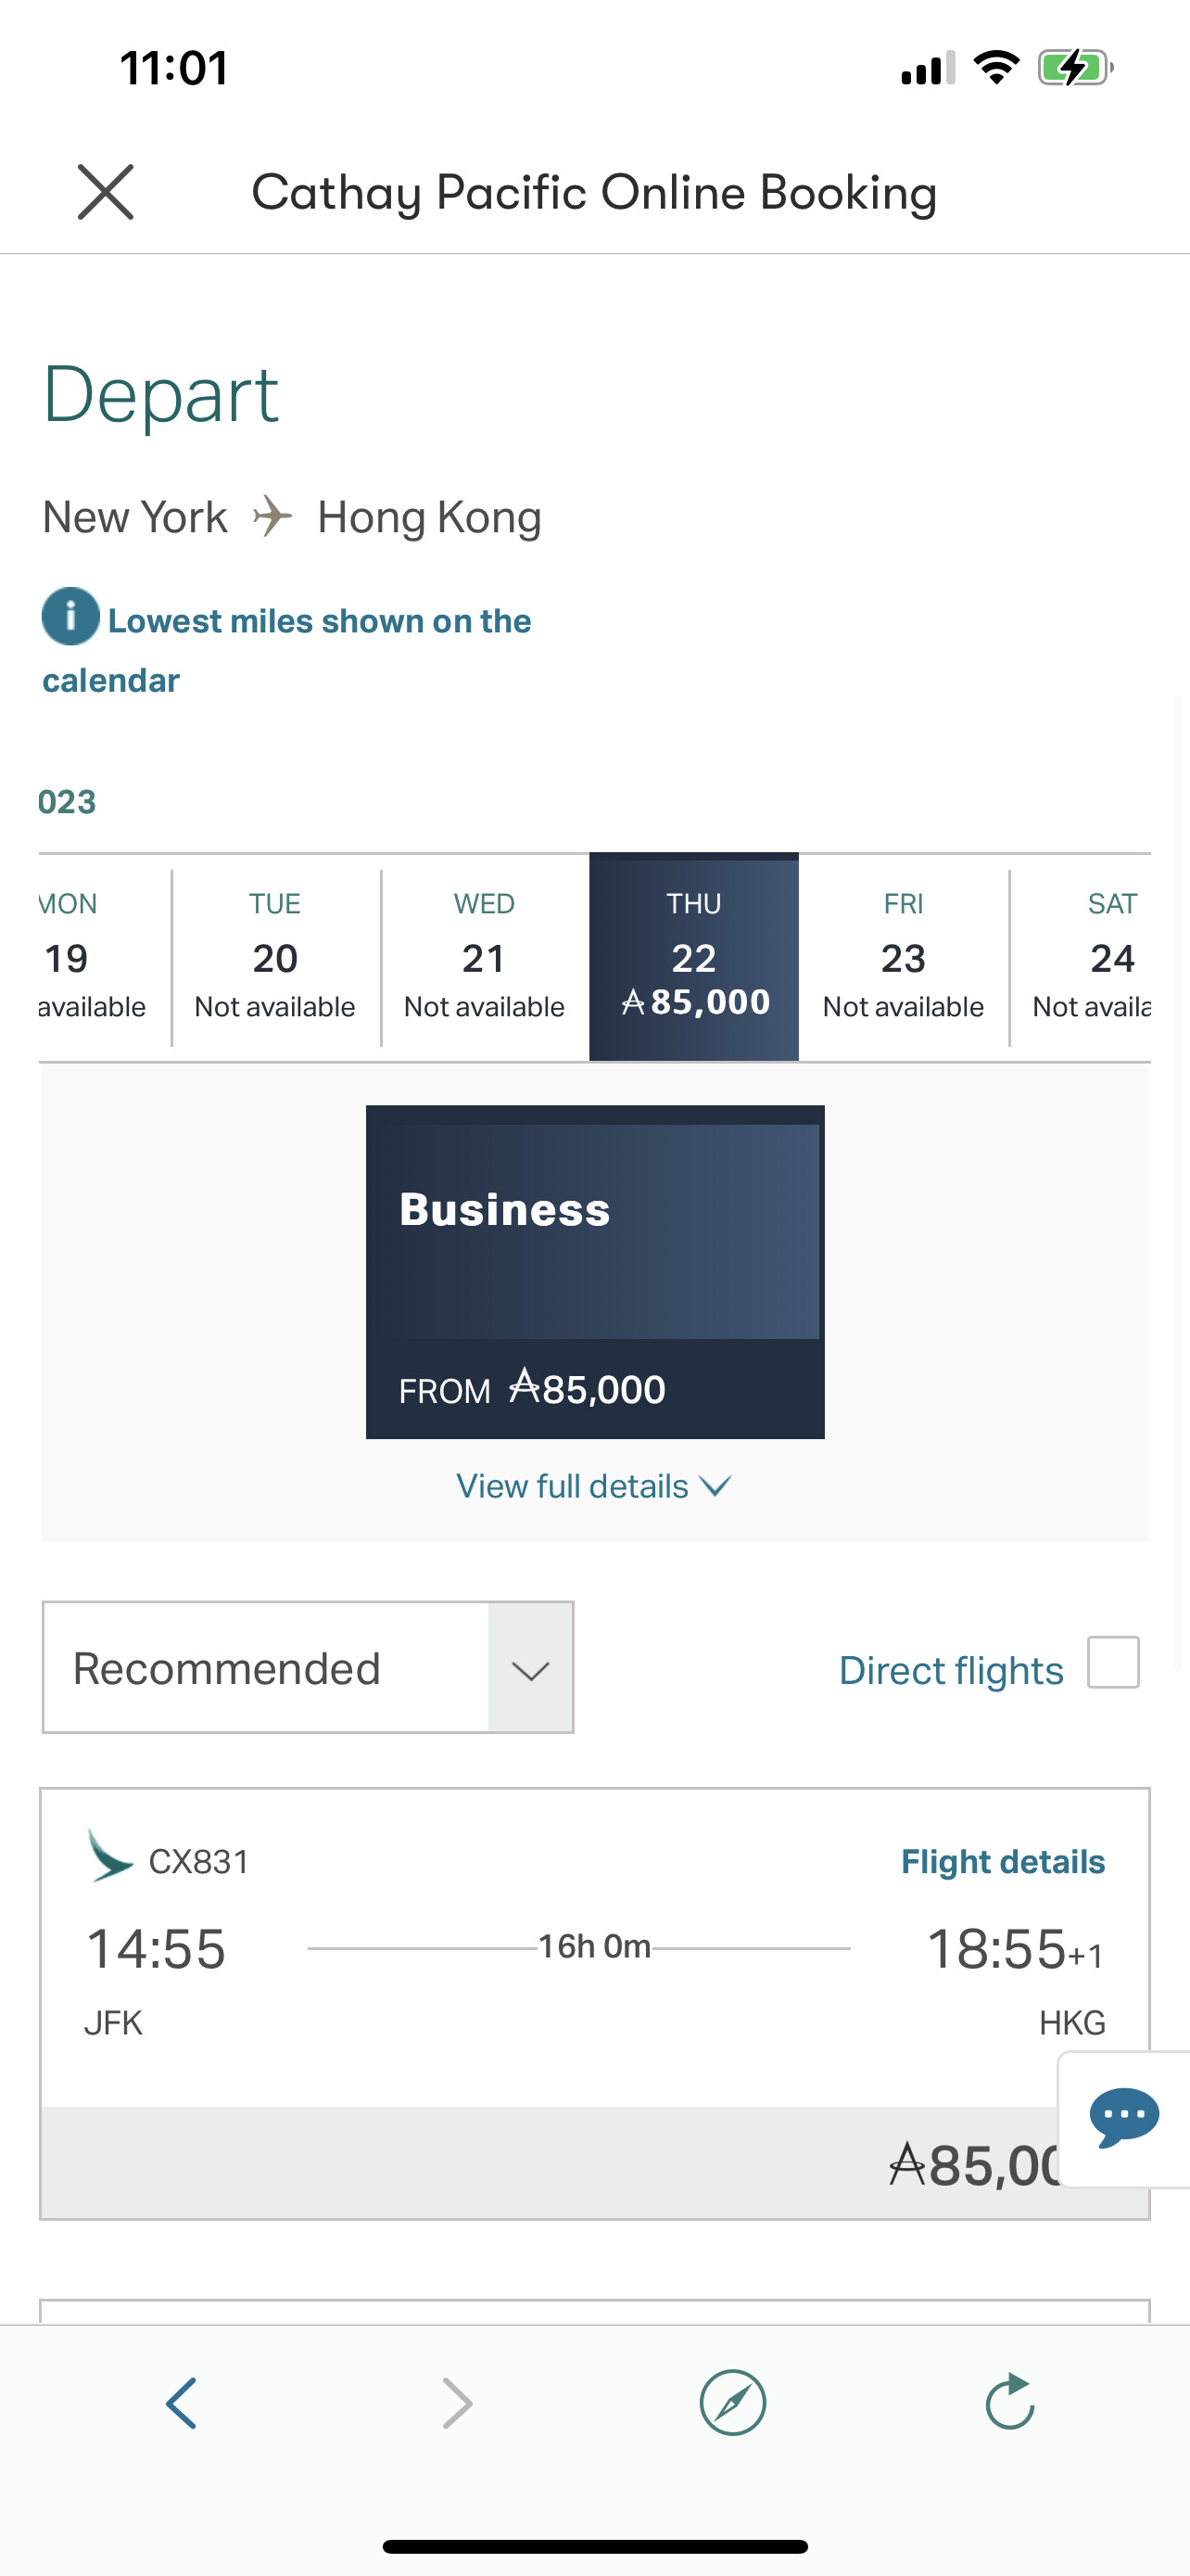
Task: Select Tuesday 20 date tab
Action: [x=274, y=957]
